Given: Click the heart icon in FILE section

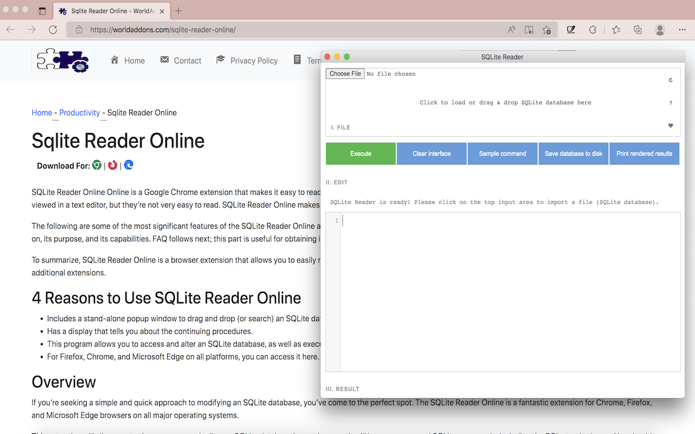Looking at the screenshot, I should click(671, 125).
